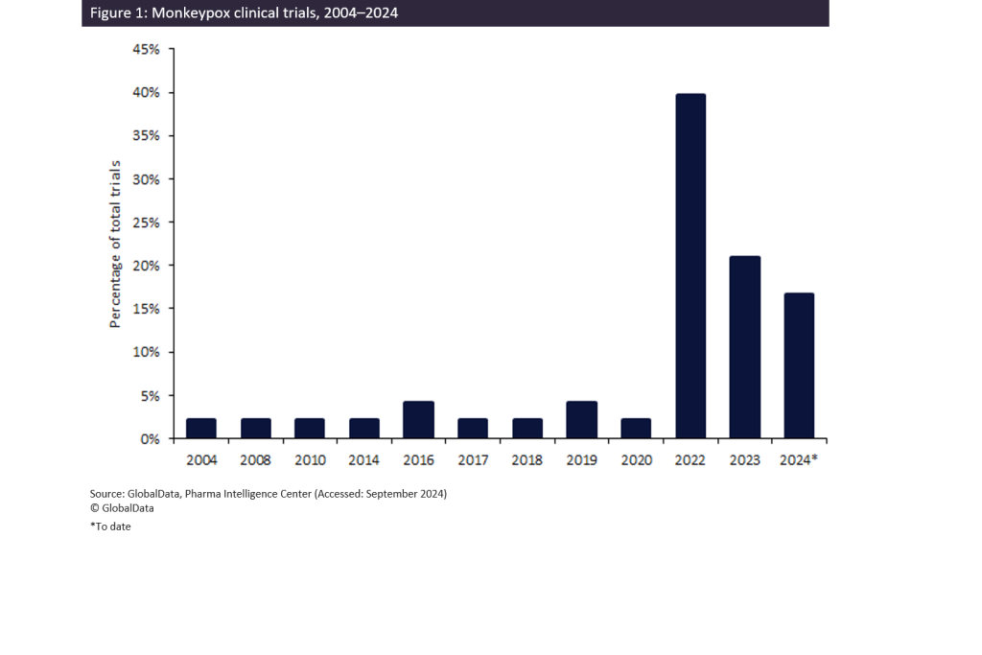This screenshot has height=655, width=982.
Task: Select the 2024* x-axis label
Action: 799,460
